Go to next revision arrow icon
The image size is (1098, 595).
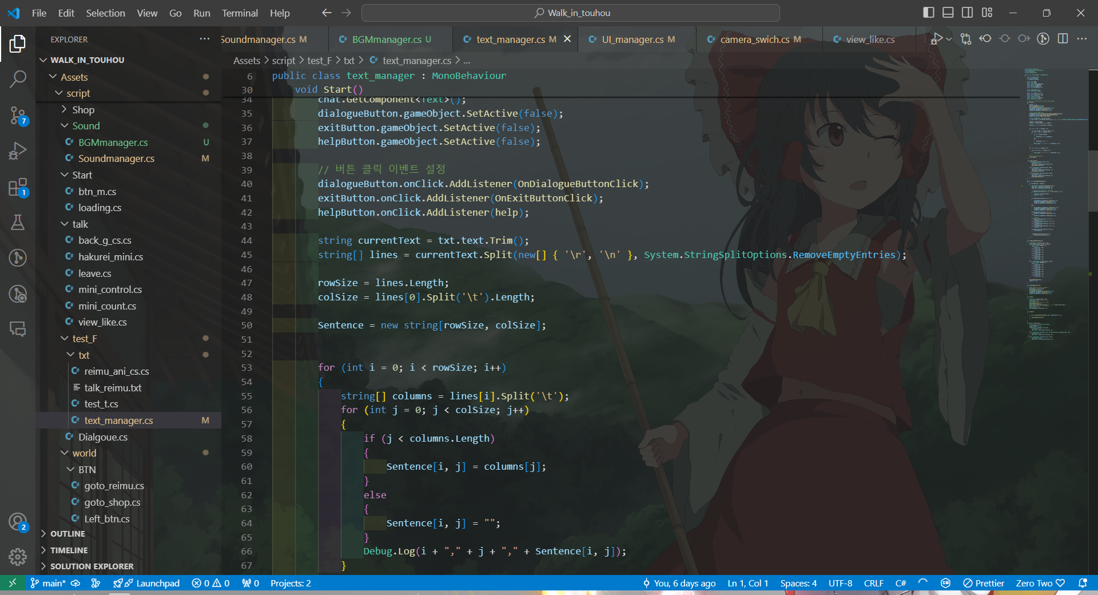pyautogui.click(x=1024, y=39)
